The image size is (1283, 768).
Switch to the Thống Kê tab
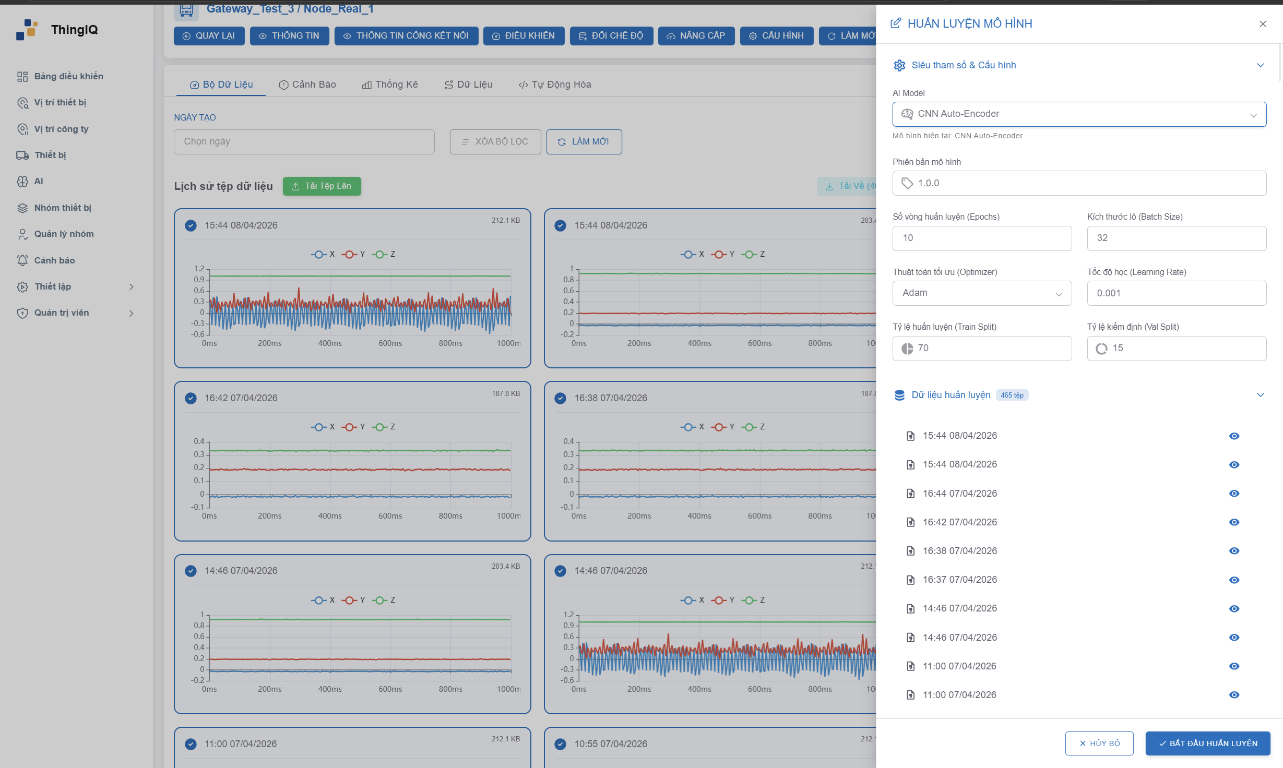coord(390,85)
